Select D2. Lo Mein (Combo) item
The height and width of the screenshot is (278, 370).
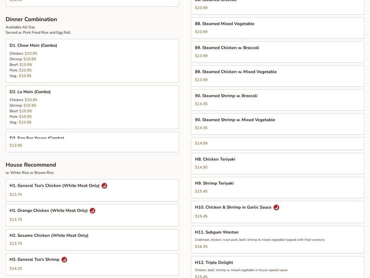92,107
